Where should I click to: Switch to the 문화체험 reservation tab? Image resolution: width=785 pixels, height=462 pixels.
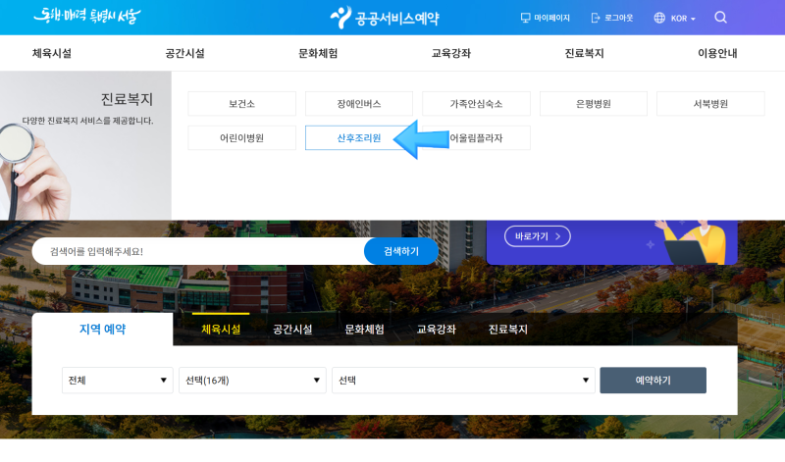(x=364, y=329)
